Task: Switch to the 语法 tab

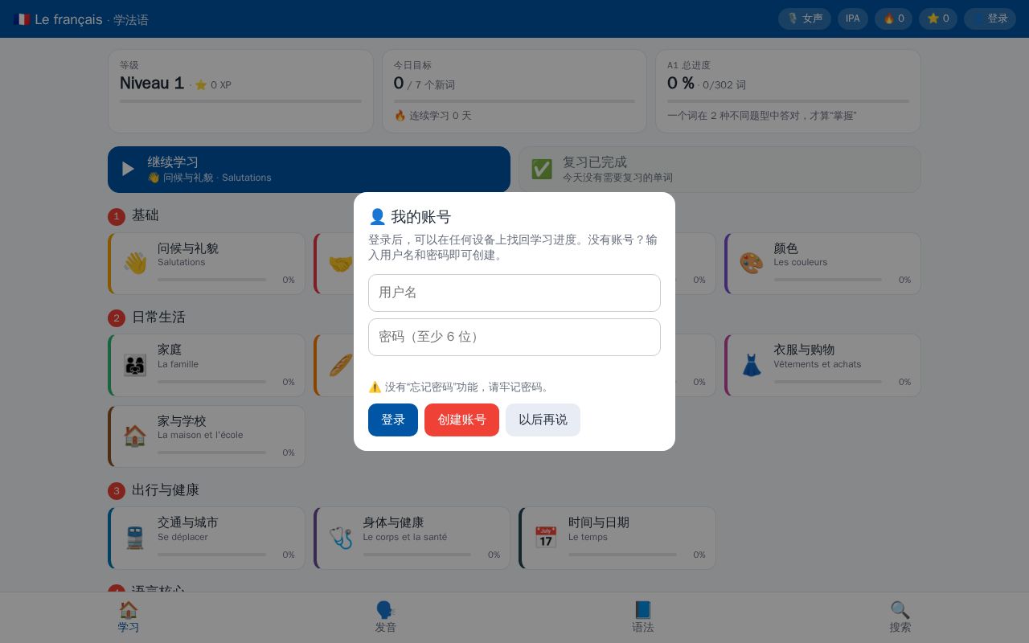Action: (x=643, y=617)
